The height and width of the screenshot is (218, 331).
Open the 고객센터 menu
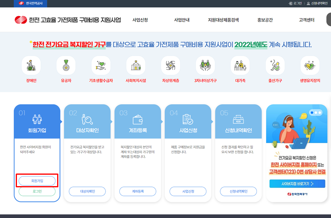click(307, 20)
